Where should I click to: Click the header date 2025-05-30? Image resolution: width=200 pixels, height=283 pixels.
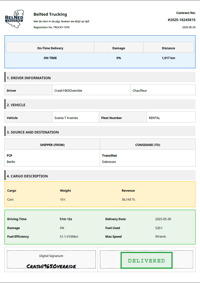[x=189, y=27]
